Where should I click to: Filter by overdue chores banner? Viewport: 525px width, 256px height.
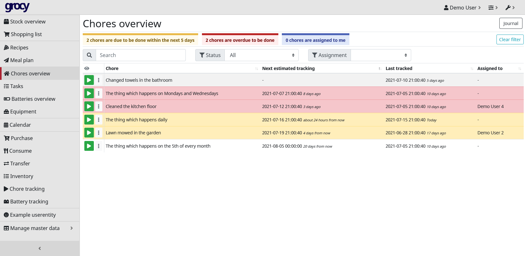click(x=240, y=40)
